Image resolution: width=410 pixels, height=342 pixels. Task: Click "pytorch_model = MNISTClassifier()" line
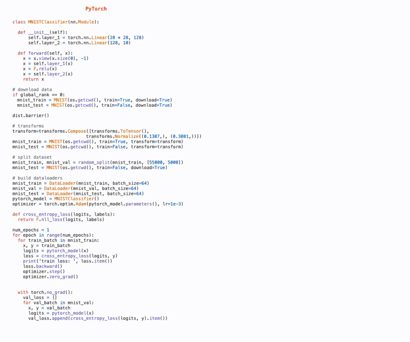56,199
